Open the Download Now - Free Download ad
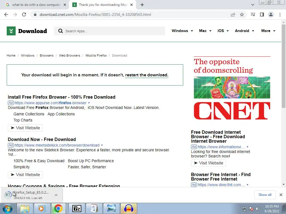This screenshot has width=286, height=214. [42, 139]
